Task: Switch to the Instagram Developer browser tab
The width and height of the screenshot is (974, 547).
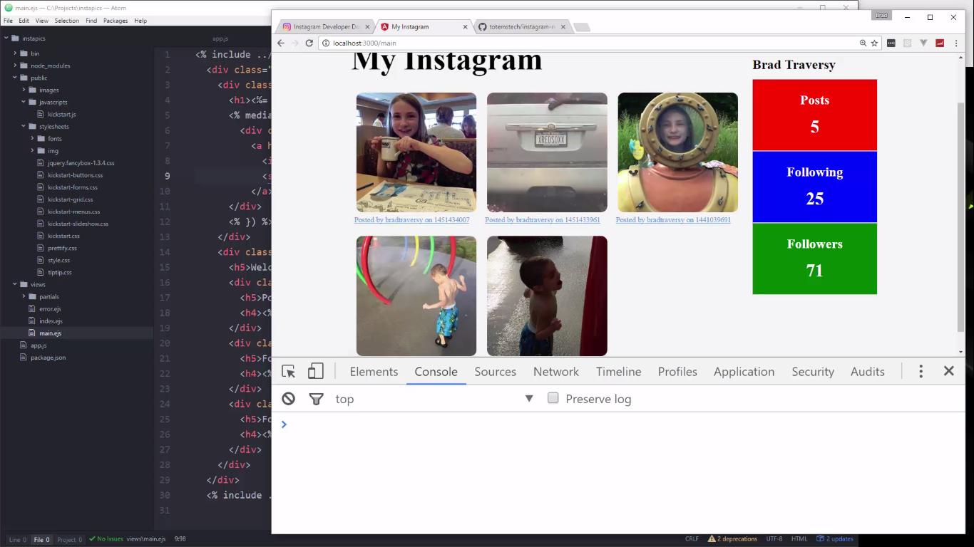Action: tap(326, 27)
